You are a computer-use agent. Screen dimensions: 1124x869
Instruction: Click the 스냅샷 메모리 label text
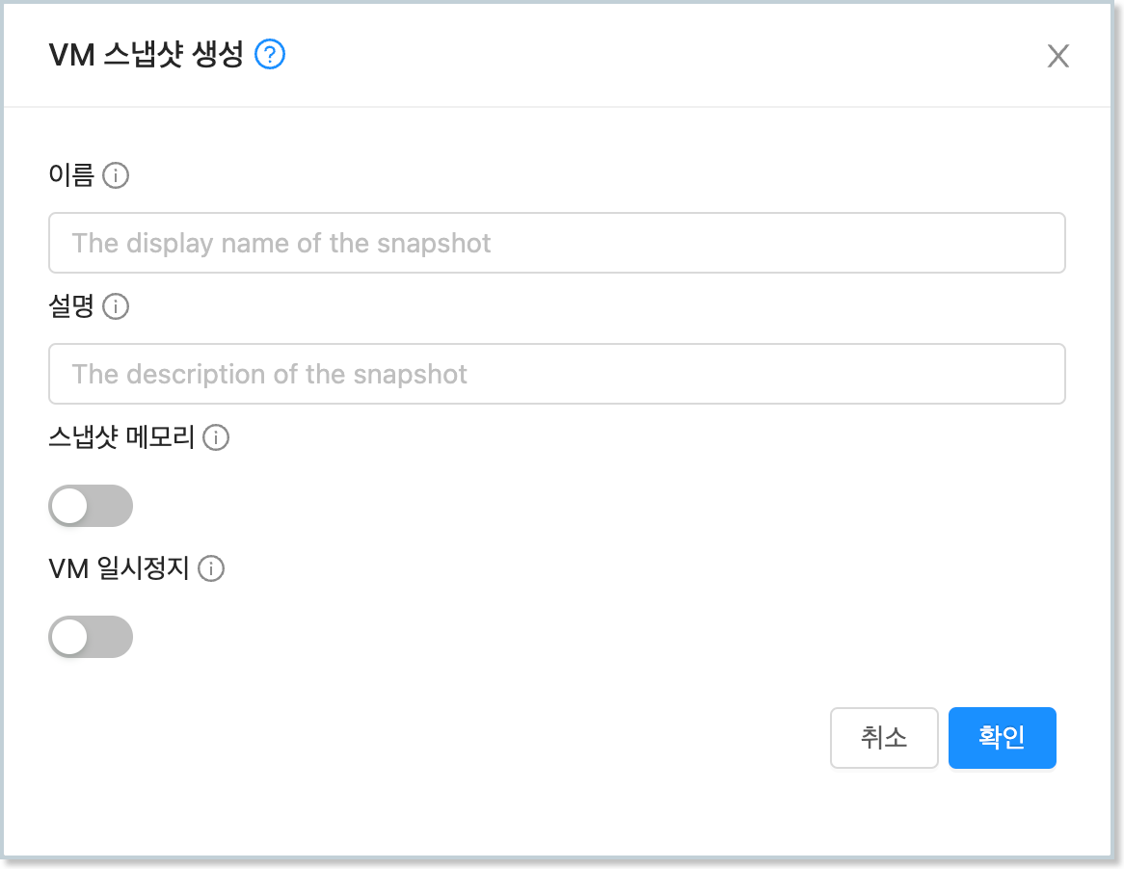121,437
